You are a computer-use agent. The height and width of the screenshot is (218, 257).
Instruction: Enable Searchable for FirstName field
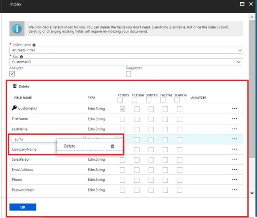pos(180,119)
